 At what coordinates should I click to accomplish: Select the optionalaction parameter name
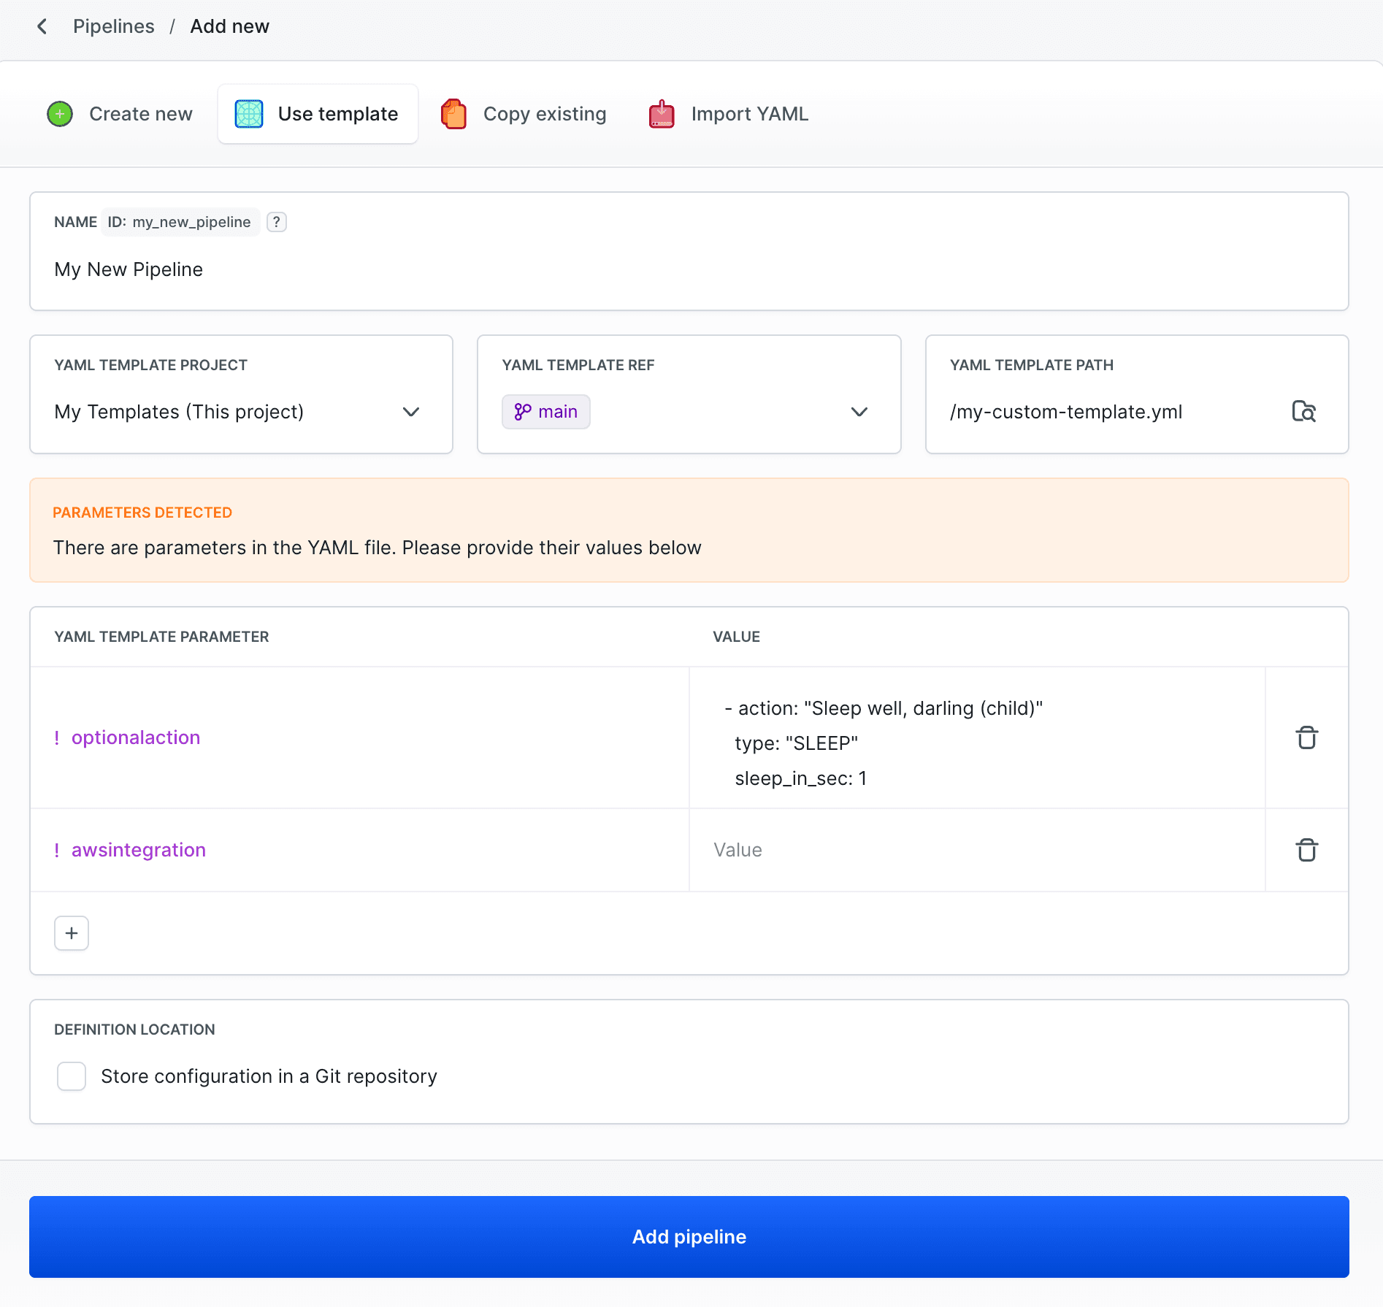(x=135, y=737)
